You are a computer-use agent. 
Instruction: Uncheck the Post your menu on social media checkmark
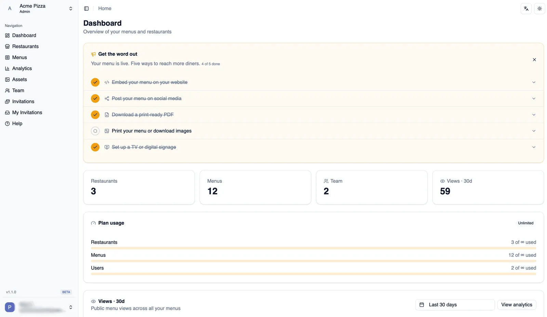pyautogui.click(x=95, y=98)
